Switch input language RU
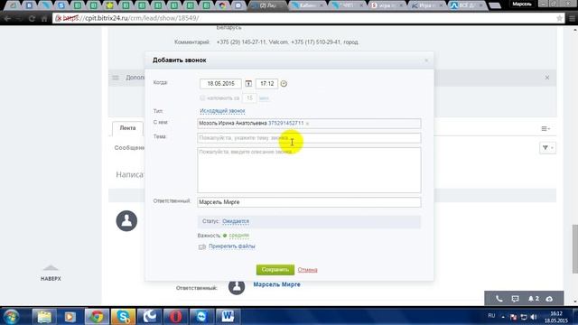 (x=491, y=316)
